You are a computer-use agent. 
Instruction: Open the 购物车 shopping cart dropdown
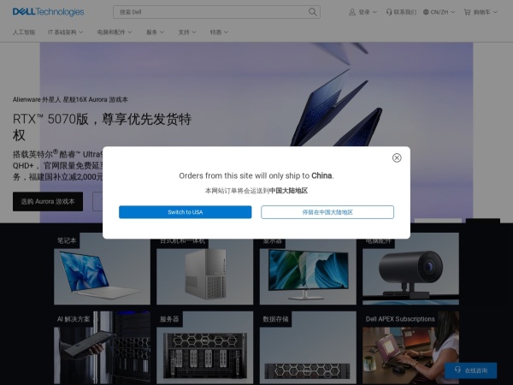pyautogui.click(x=481, y=12)
